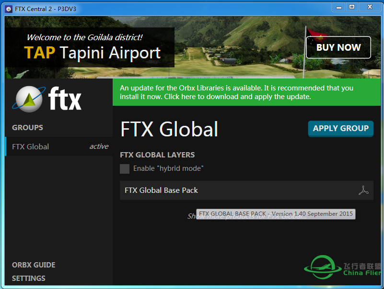
Task: Click the Apply Group button
Action: (341, 129)
